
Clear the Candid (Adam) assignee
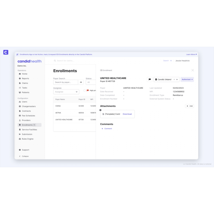(174, 80)
